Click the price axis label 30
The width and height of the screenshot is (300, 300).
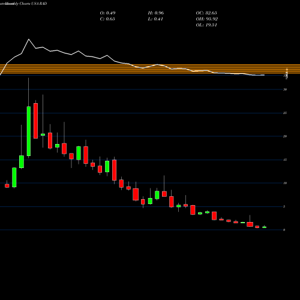(285, 89)
